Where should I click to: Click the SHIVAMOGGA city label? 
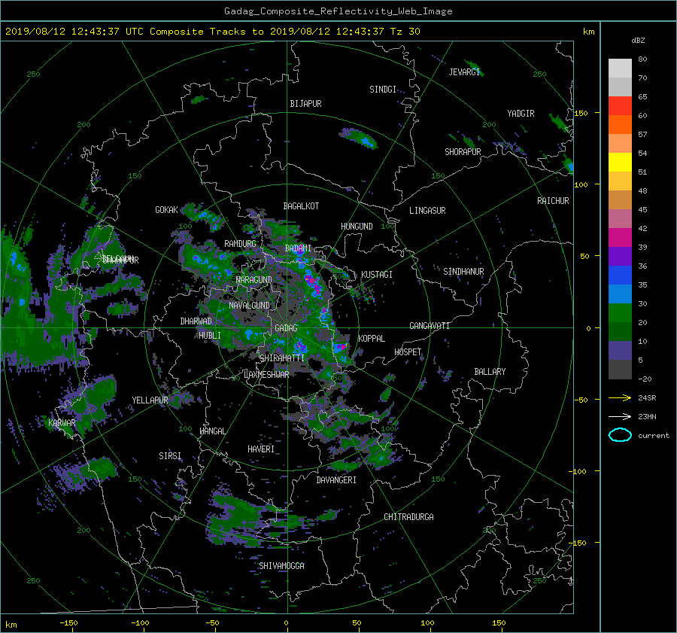[x=281, y=566]
